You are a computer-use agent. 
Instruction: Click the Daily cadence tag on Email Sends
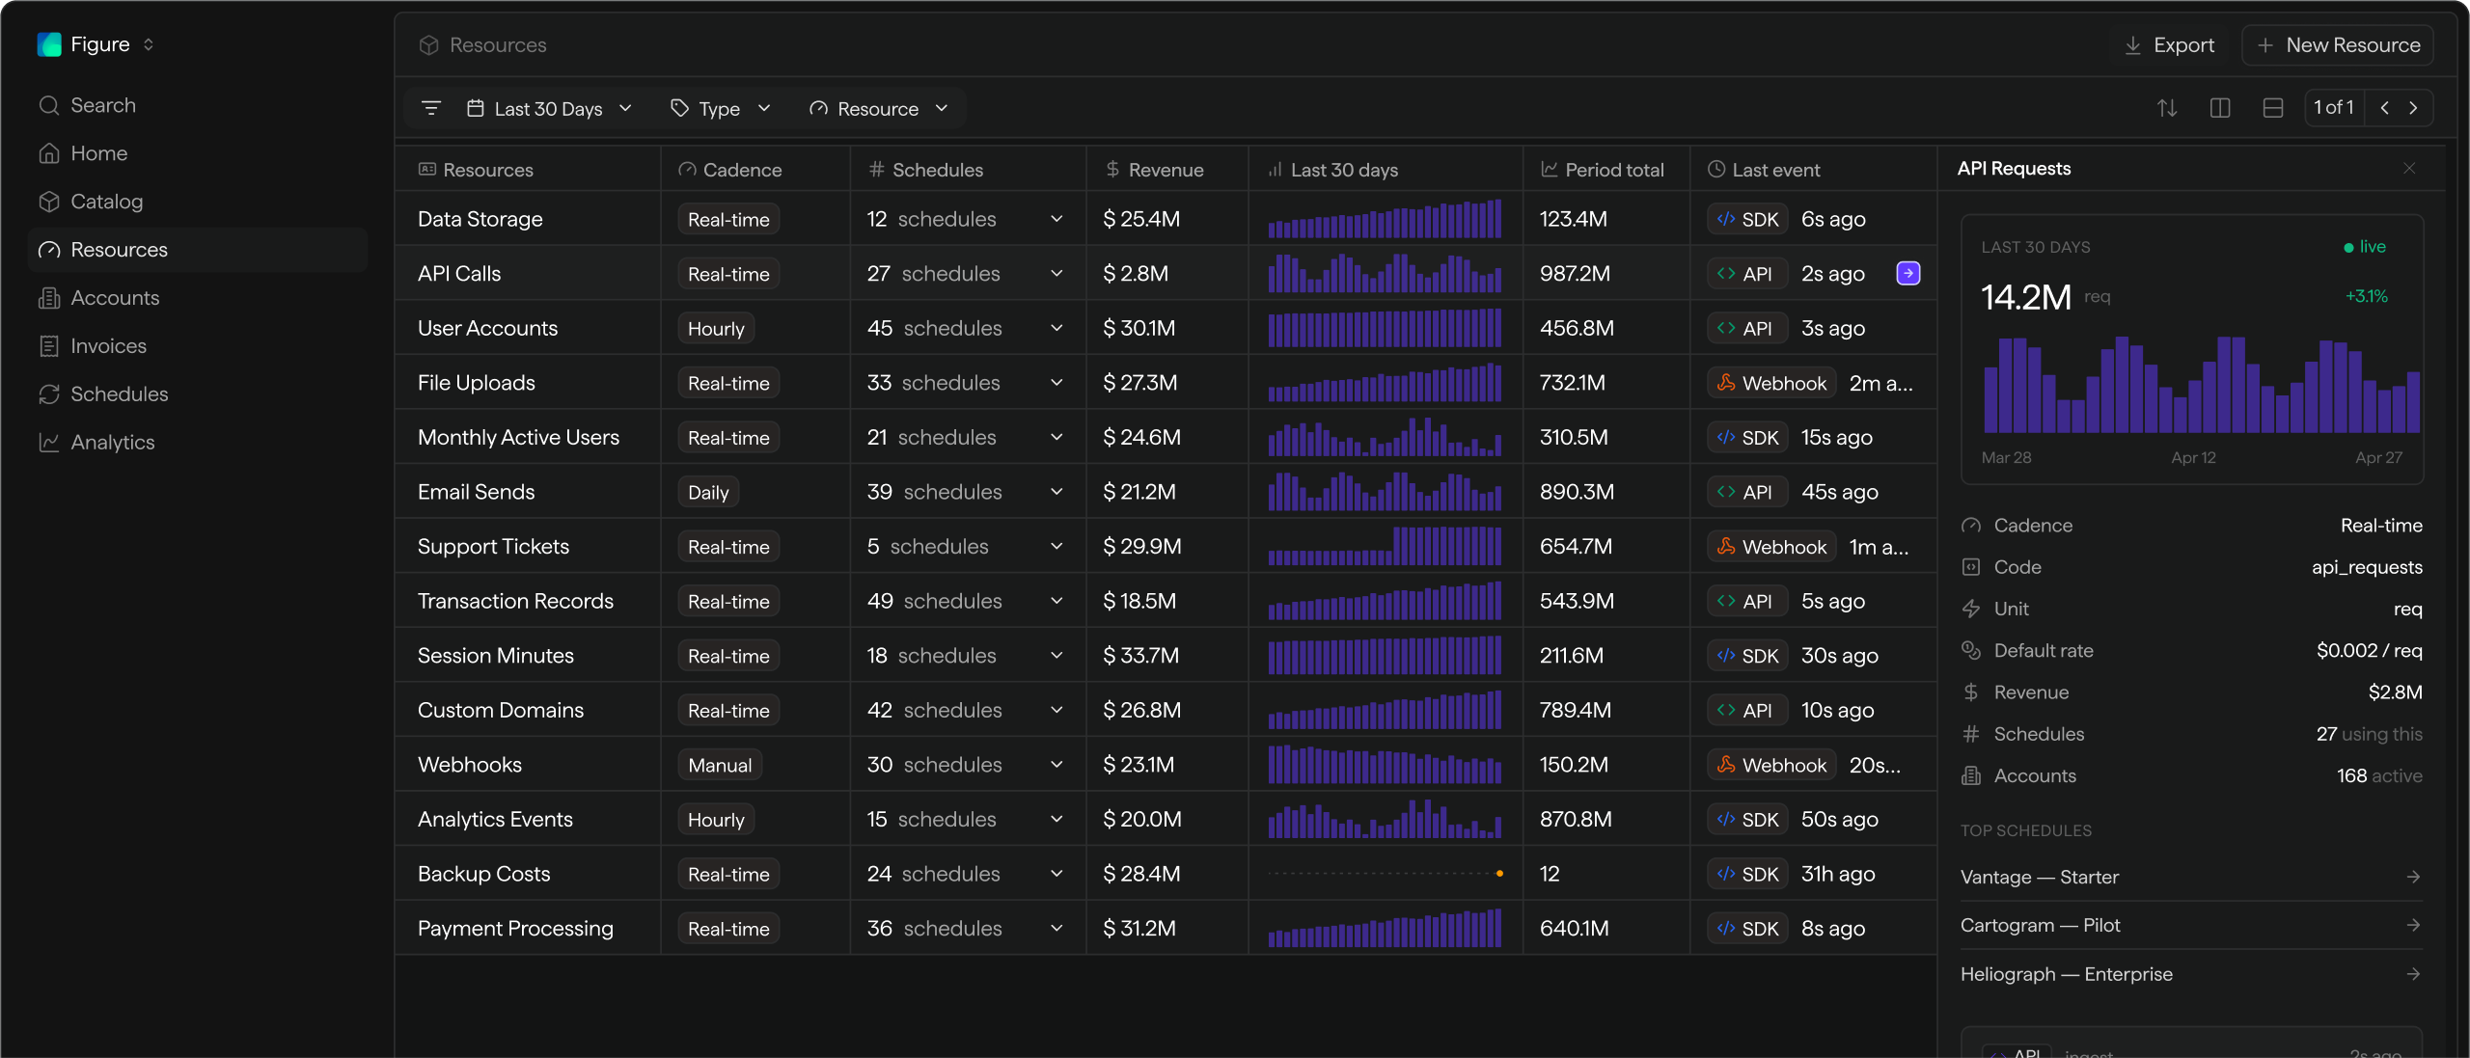[708, 492]
